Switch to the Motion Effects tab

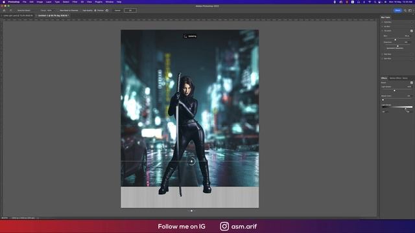(395, 78)
